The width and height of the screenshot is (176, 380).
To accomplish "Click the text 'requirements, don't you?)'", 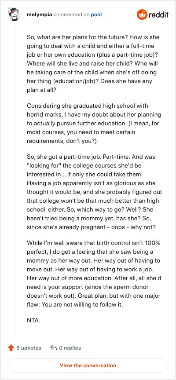I will pos(62,141).
